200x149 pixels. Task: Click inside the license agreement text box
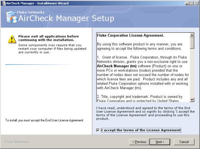point(143,67)
